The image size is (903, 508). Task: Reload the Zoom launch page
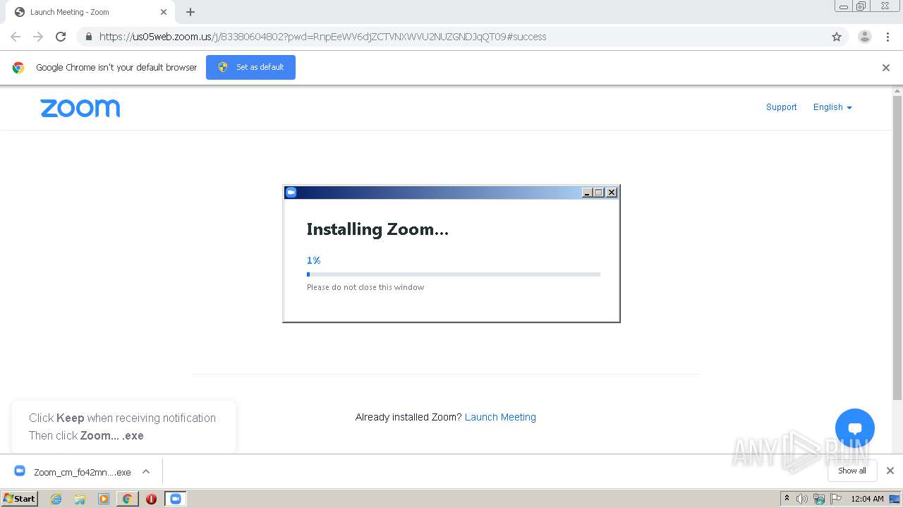pyautogui.click(x=61, y=37)
